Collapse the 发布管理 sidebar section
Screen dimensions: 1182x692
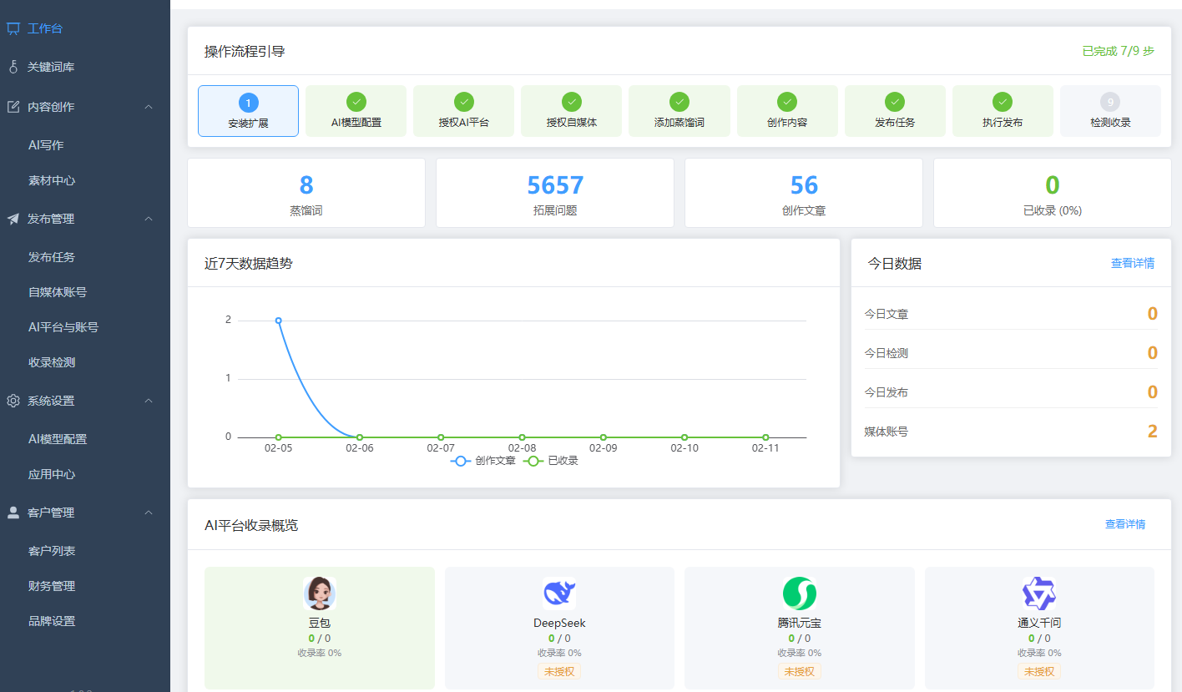pyautogui.click(x=149, y=219)
